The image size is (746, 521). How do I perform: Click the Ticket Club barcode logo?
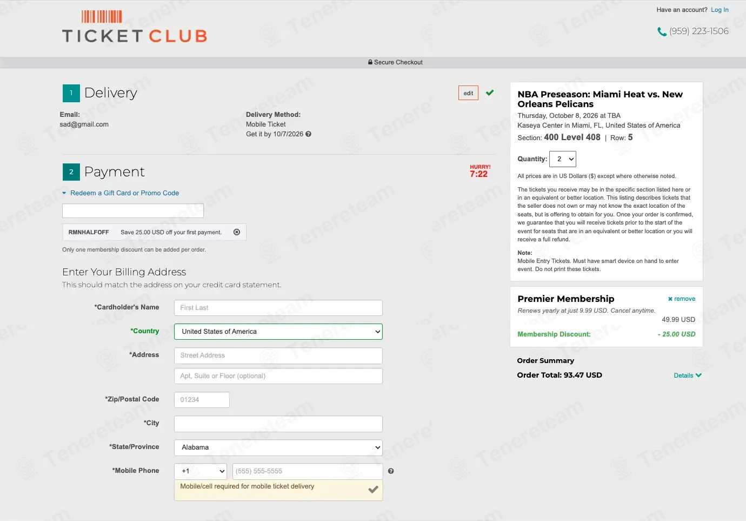(135, 27)
